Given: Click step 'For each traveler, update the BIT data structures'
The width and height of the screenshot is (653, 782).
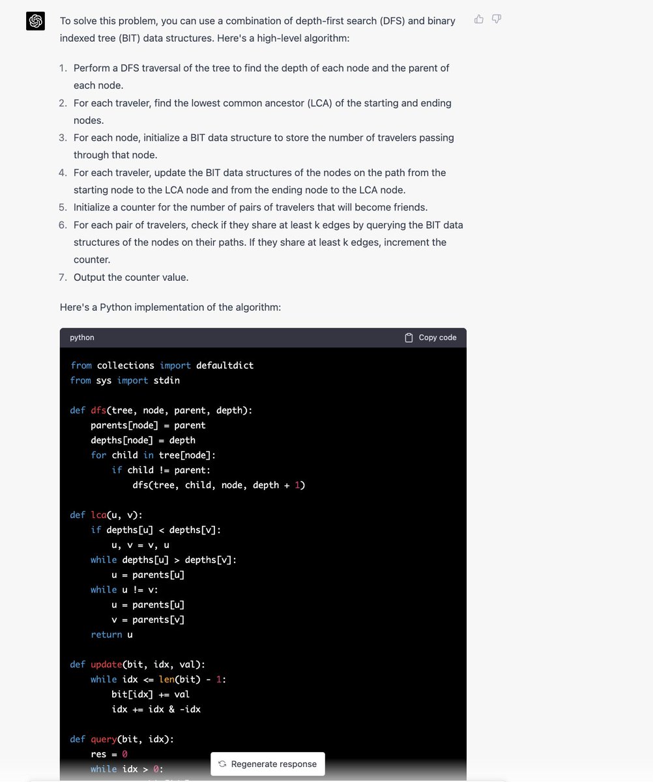Looking at the screenshot, I should point(260,181).
